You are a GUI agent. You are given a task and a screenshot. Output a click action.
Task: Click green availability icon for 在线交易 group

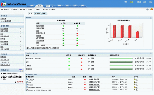coord(69,69)
